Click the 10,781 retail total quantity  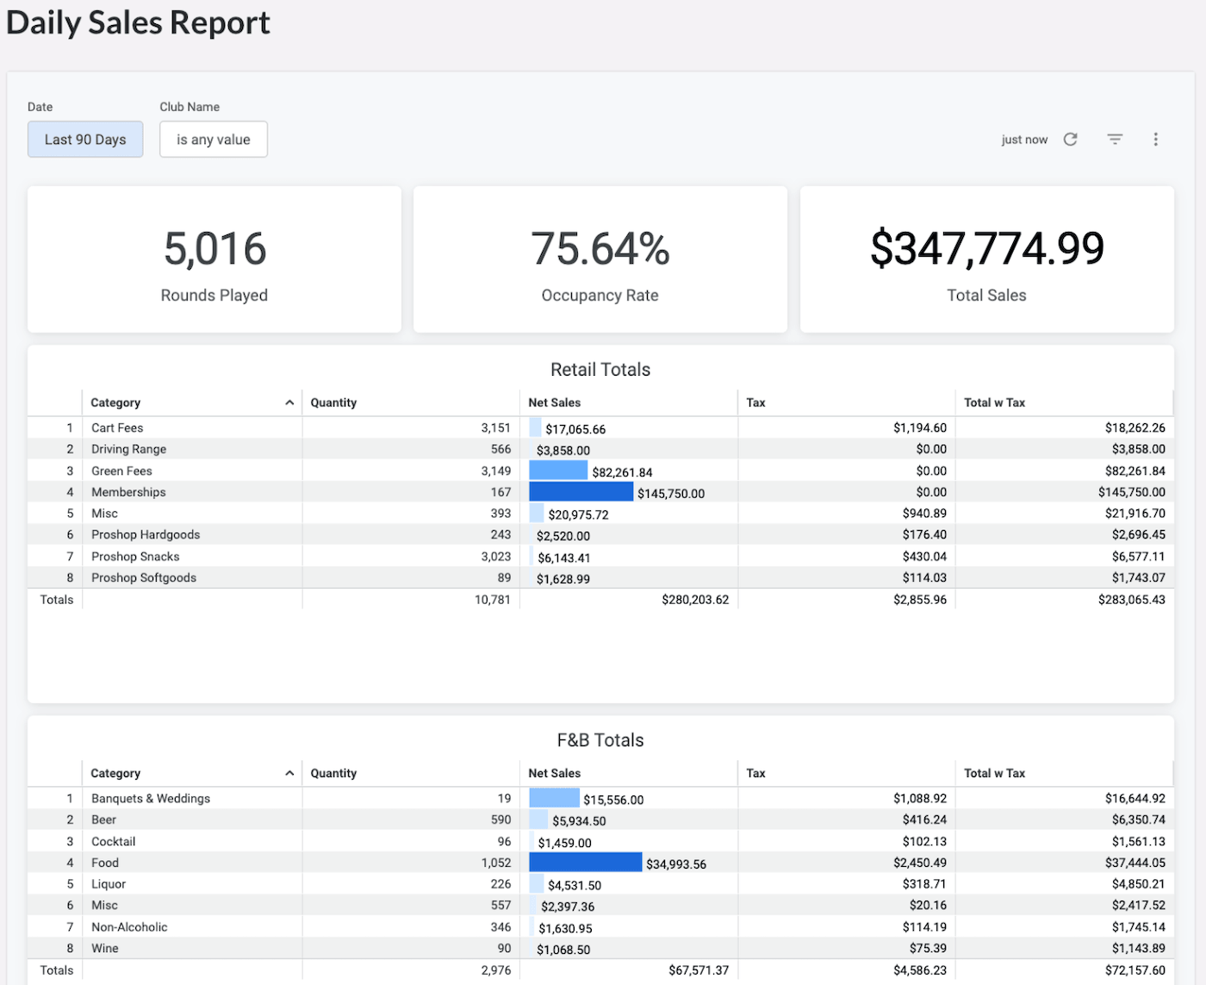coord(493,600)
